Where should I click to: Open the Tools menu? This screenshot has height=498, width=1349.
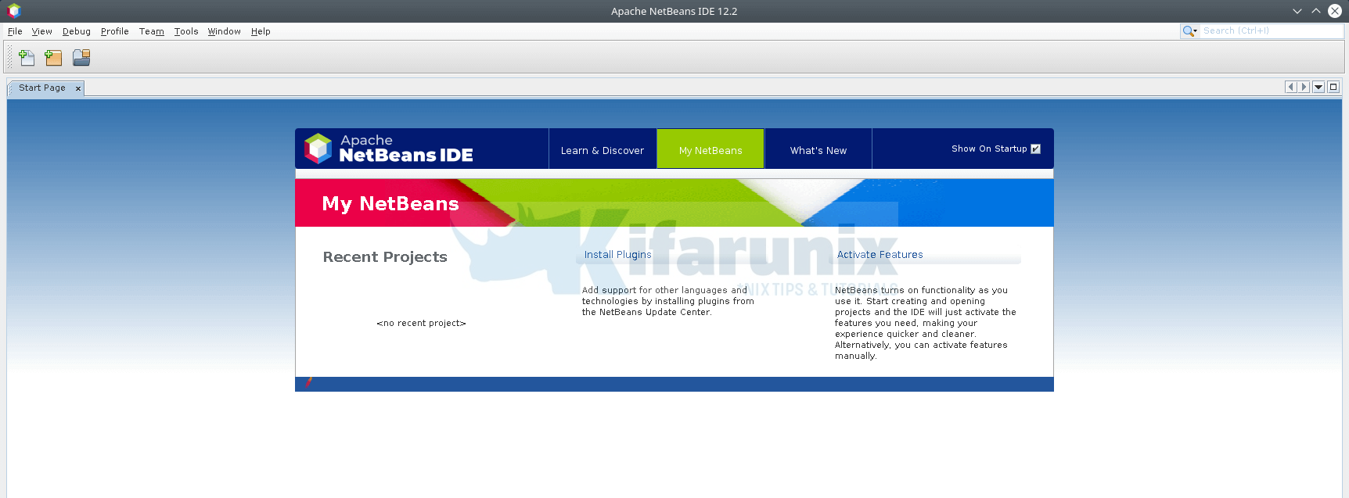[x=186, y=31]
